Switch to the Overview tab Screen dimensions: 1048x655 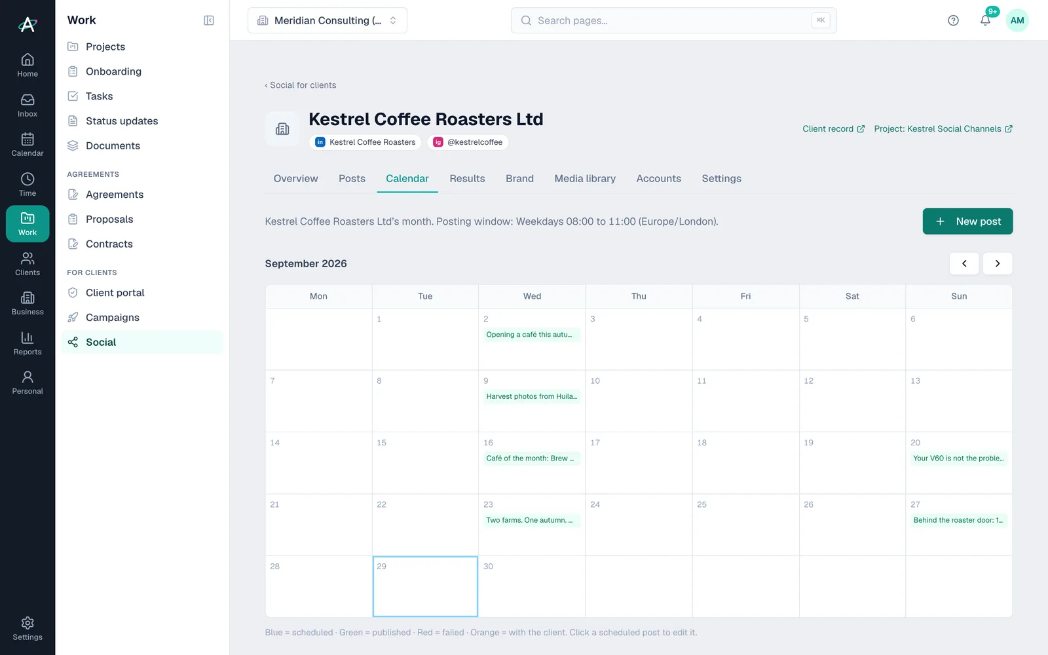point(295,178)
